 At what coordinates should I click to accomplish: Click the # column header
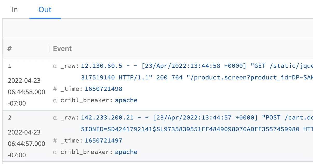coord(10,49)
